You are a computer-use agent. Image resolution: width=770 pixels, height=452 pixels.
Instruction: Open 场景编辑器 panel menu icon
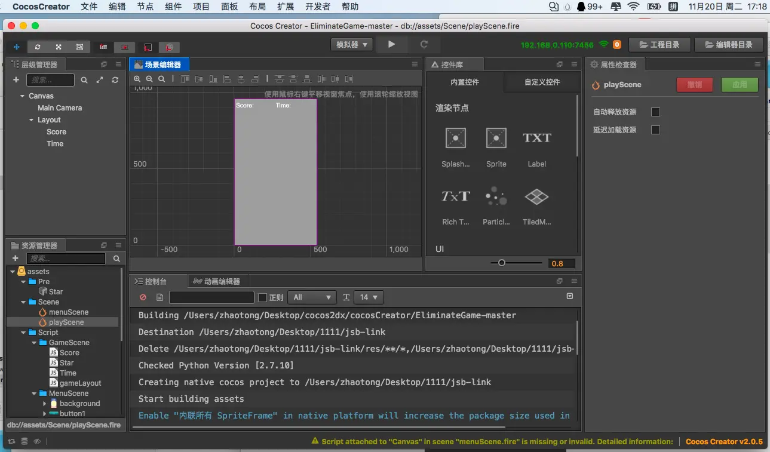[415, 64]
